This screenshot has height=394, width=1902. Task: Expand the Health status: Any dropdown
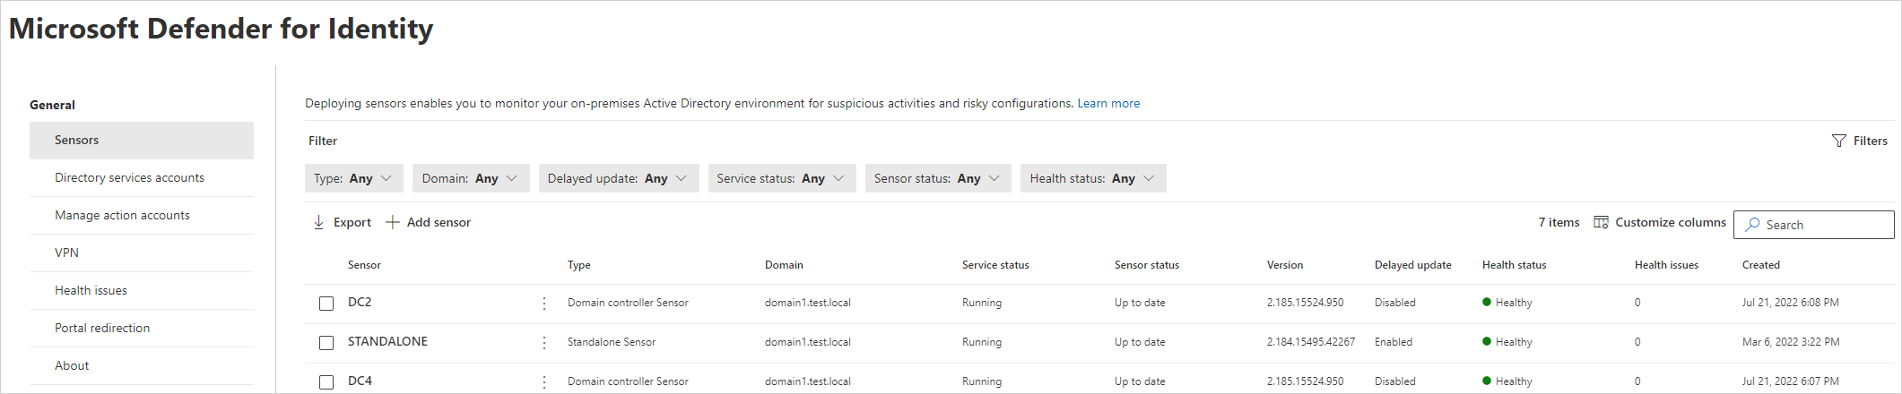point(1093,178)
